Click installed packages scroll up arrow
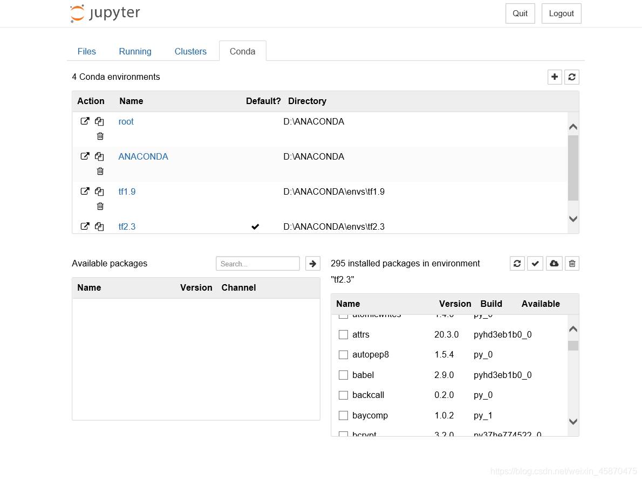Screen dimensions: 642x481 click(573, 329)
